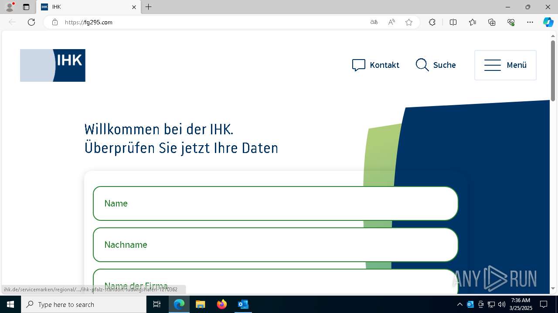Open the translate page icon

pyautogui.click(x=374, y=22)
